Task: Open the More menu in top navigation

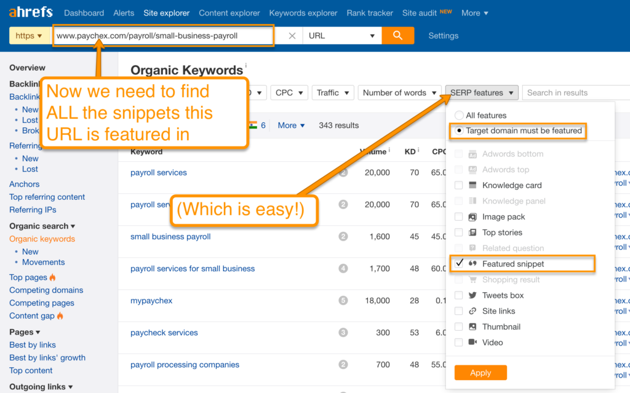Action: point(474,13)
